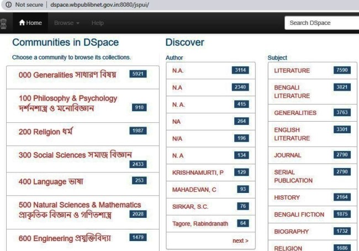Viewport: 359px width, 251px height.
Task: Open the Help menu item
Action: [98, 23]
